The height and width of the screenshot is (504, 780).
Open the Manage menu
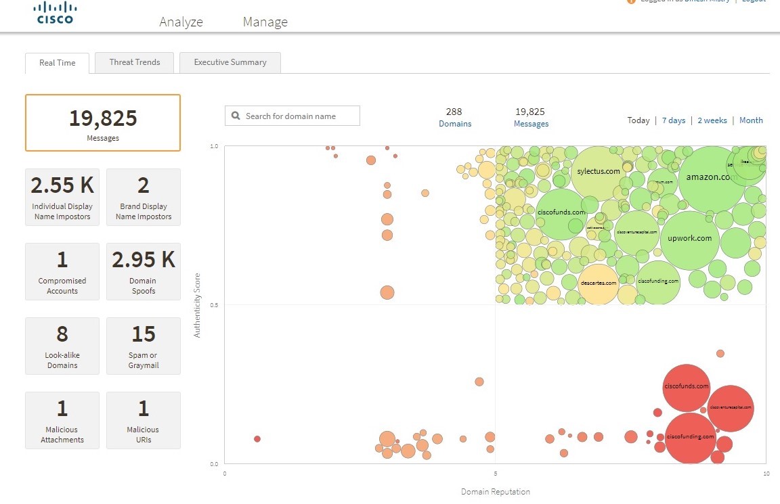tap(265, 22)
